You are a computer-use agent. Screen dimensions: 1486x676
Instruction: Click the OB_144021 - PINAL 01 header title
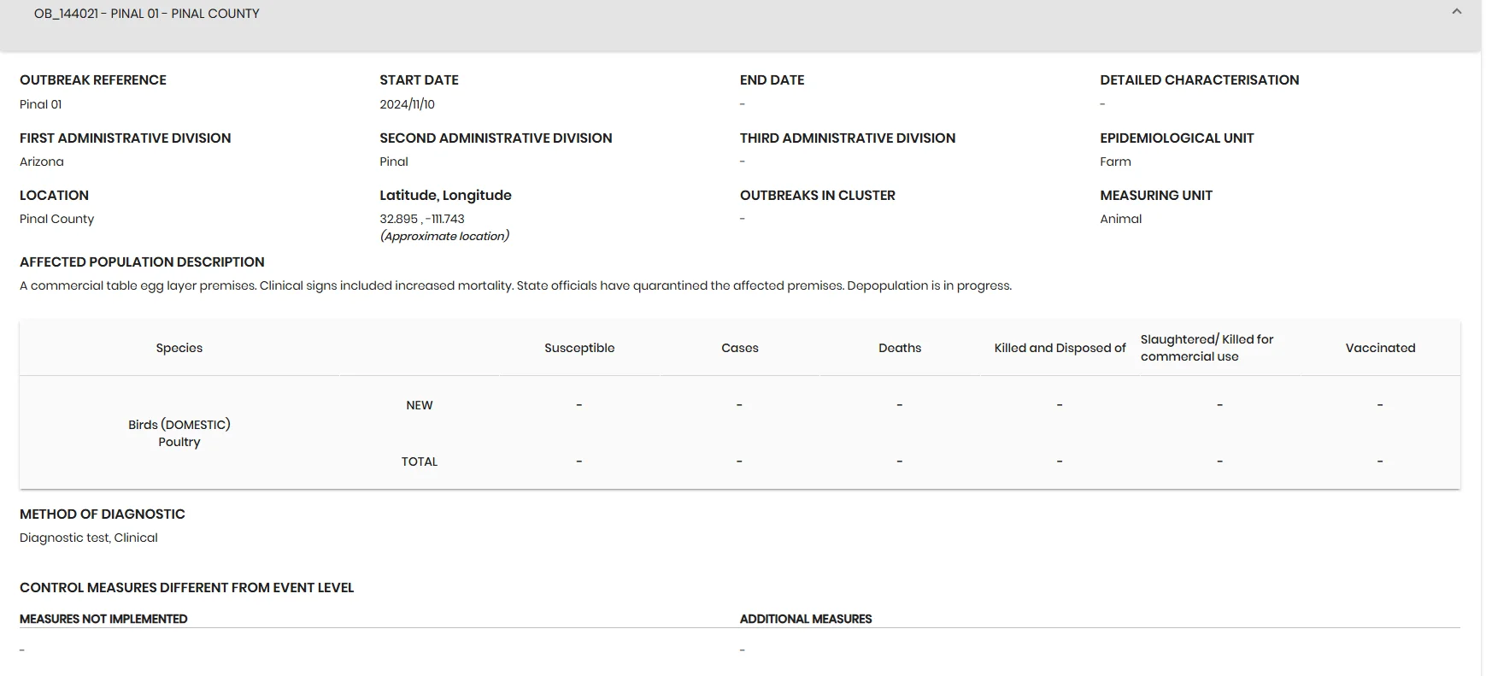point(147,14)
